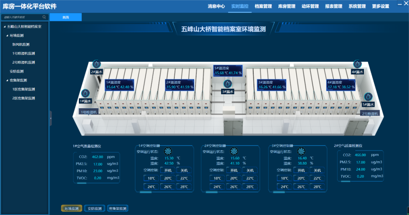Click the 3#空调控制器 fan status icon
Image resolution: width=409 pixels, height=215 pixels.
(301, 151)
